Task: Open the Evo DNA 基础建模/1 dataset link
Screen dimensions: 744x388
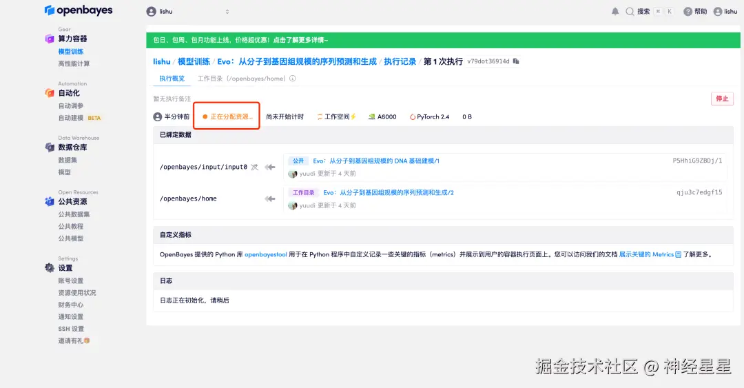Action: 376,161
